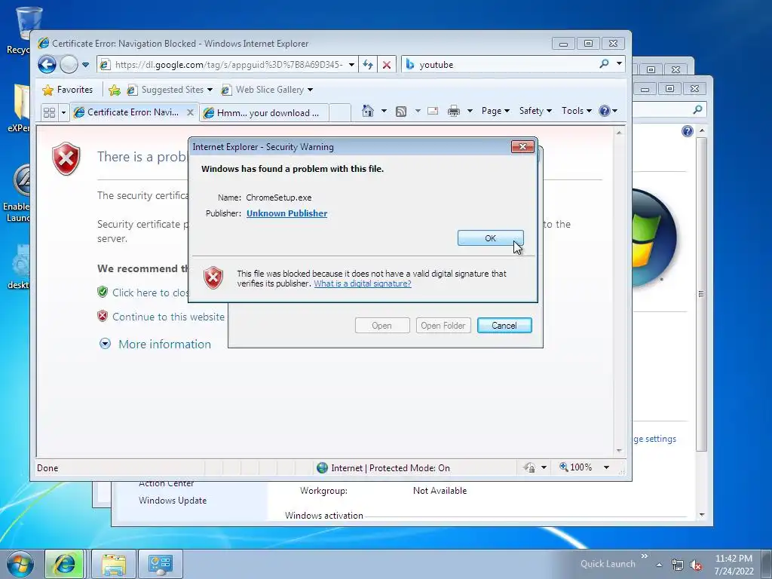The width and height of the screenshot is (772, 579).
Task: Click Add to Favorites Bar icon
Action: tap(115, 90)
